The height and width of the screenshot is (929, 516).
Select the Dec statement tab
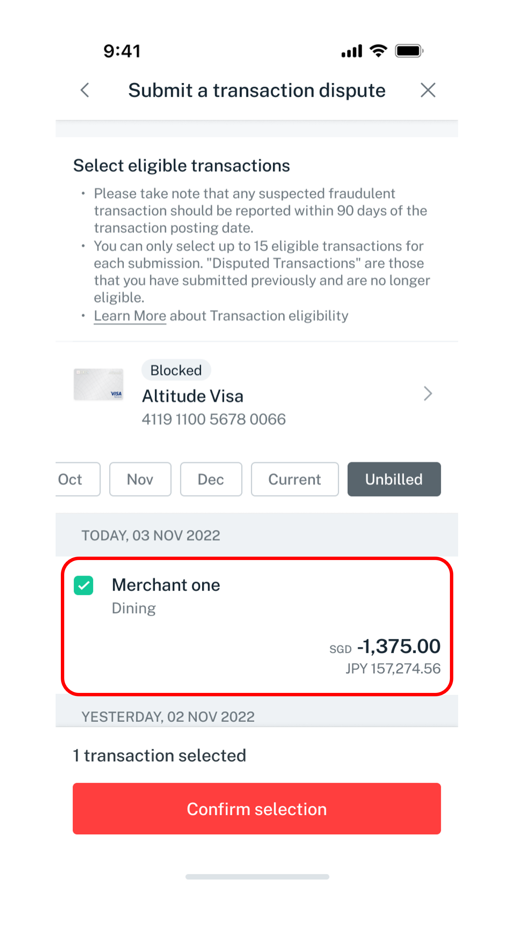[211, 479]
